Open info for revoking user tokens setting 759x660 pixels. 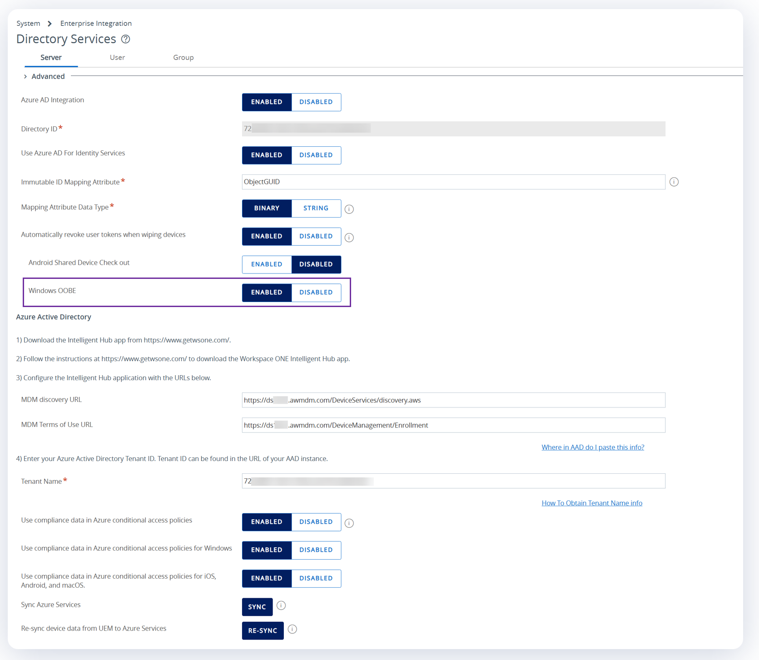[x=349, y=237]
